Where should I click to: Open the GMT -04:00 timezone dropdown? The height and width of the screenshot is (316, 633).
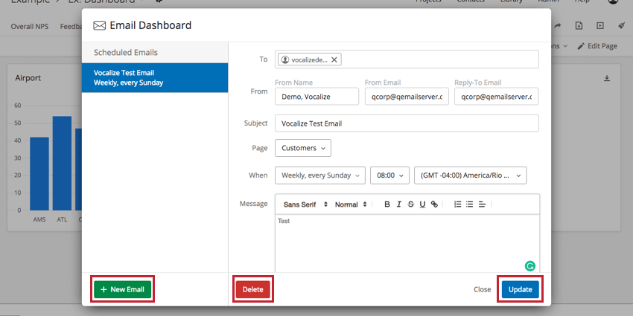click(471, 175)
